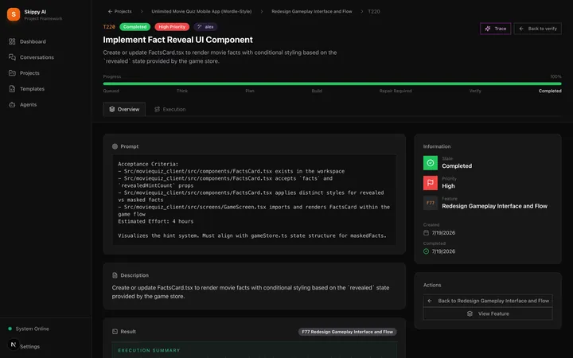Click inside the Acceptance Criteria prompt box
The width and height of the screenshot is (573, 358).
255,200
